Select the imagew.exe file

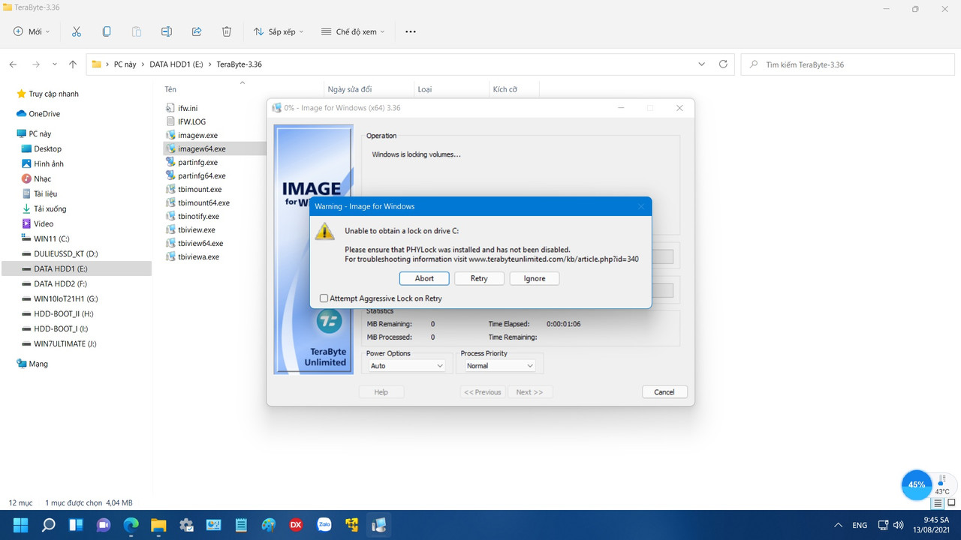click(197, 135)
